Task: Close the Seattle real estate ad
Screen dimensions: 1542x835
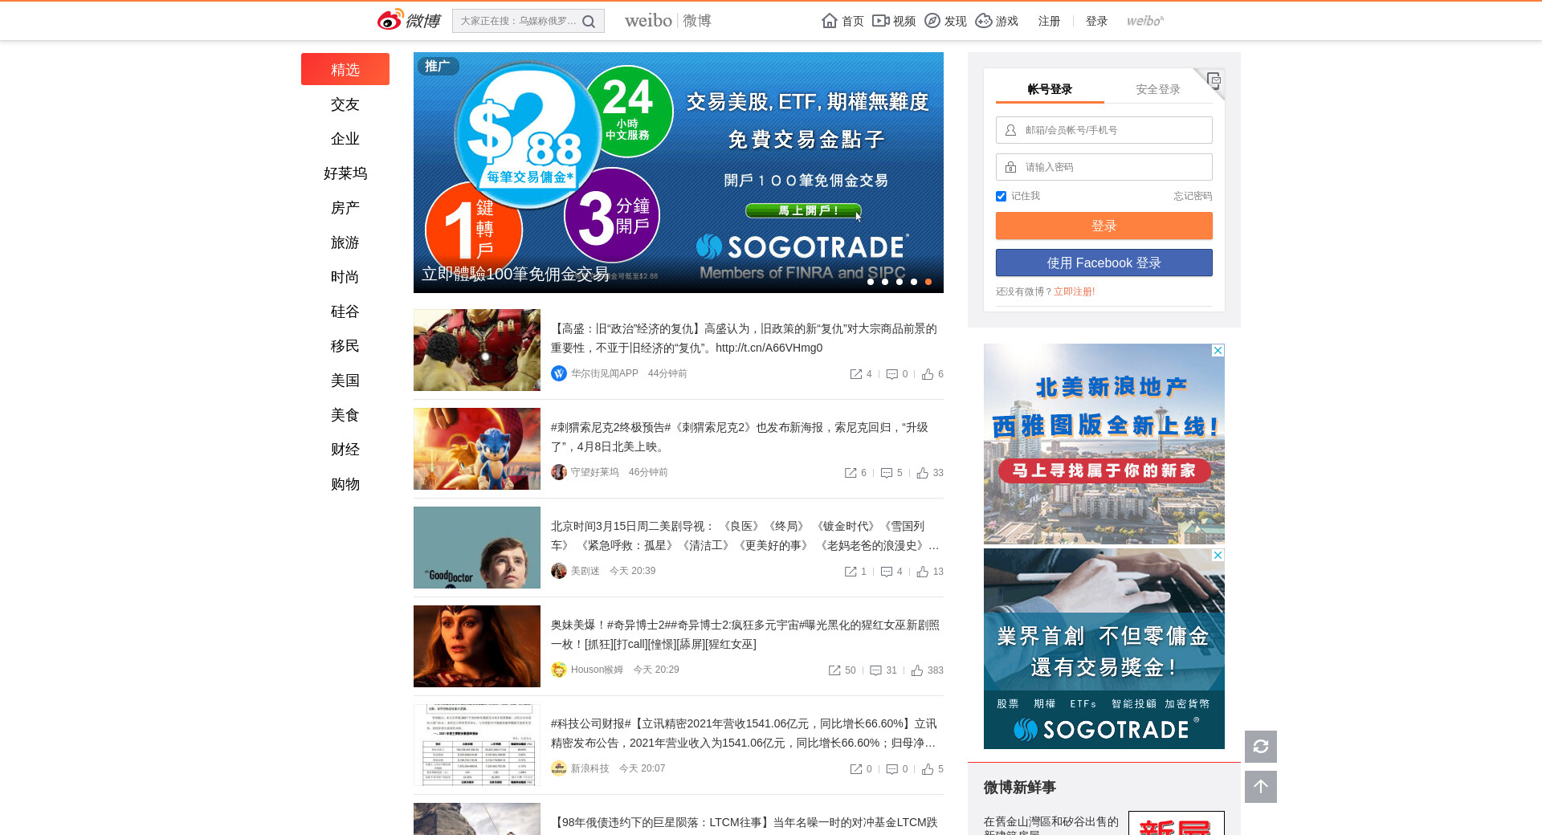Action: pyautogui.click(x=1218, y=351)
